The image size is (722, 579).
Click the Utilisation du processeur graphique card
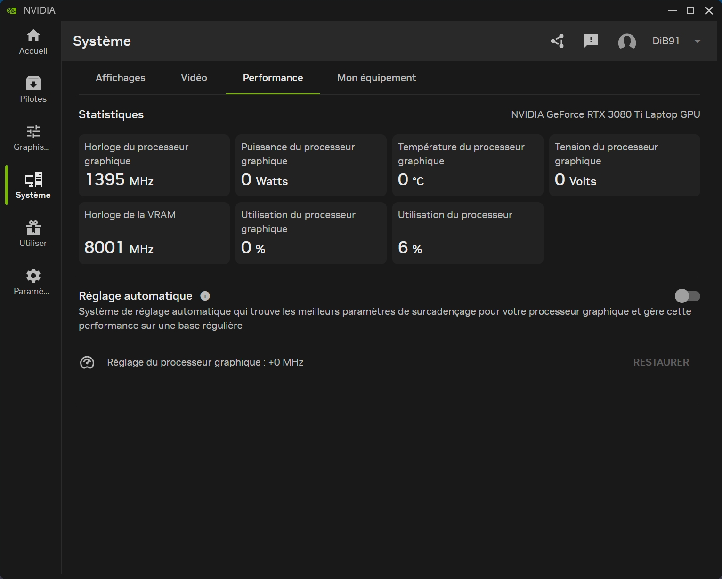tap(311, 233)
